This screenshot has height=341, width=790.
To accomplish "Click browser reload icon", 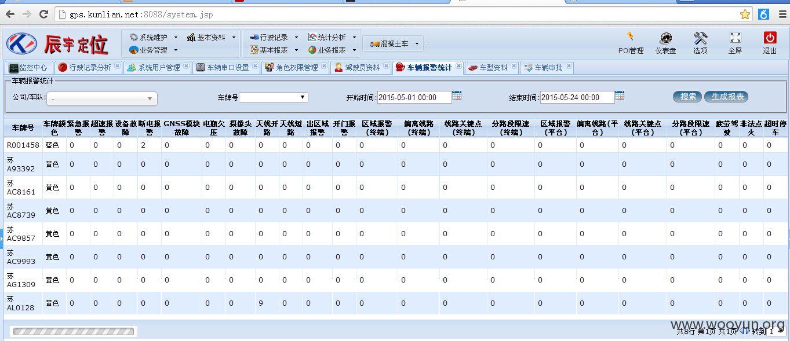I will [x=43, y=14].
